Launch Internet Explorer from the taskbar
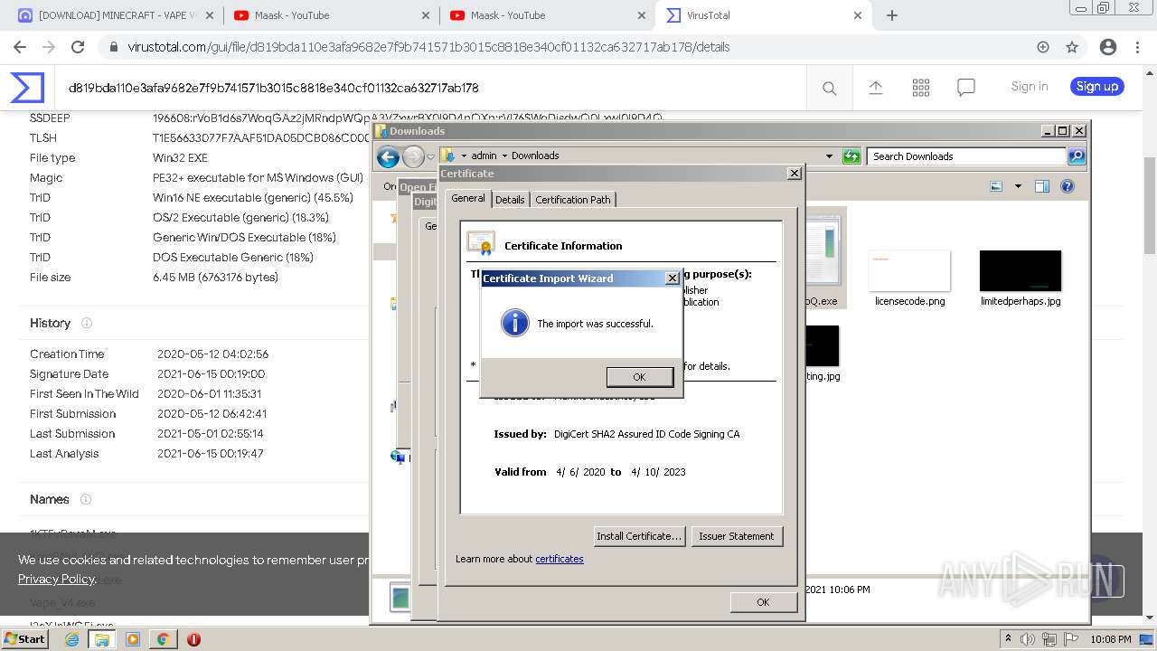1157x651 pixels. pyautogui.click(x=71, y=639)
